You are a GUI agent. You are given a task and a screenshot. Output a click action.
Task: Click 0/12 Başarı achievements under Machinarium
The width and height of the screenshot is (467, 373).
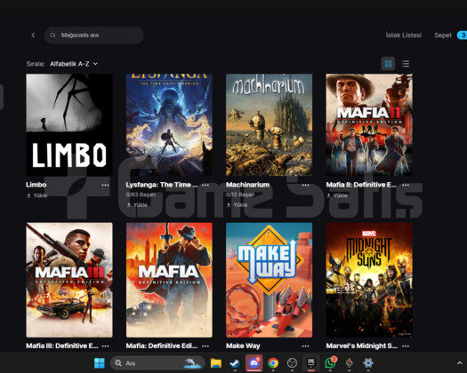[240, 194]
